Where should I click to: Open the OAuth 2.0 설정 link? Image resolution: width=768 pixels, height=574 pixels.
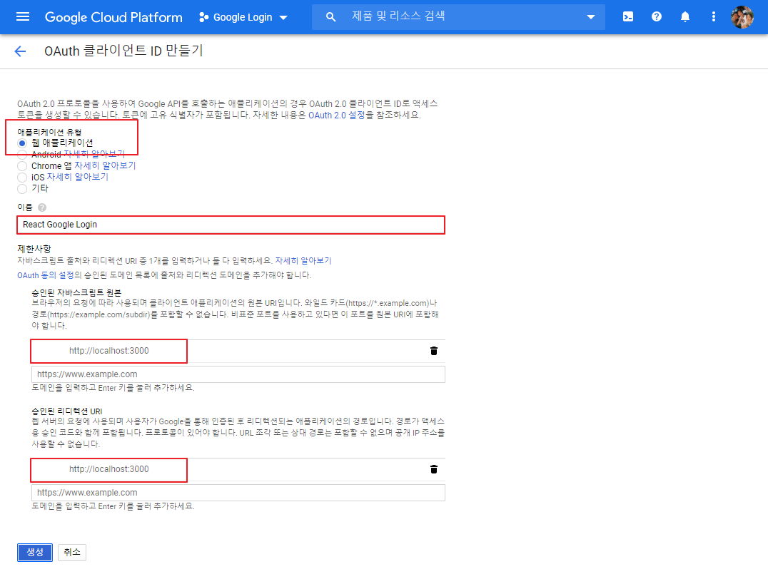coord(336,115)
